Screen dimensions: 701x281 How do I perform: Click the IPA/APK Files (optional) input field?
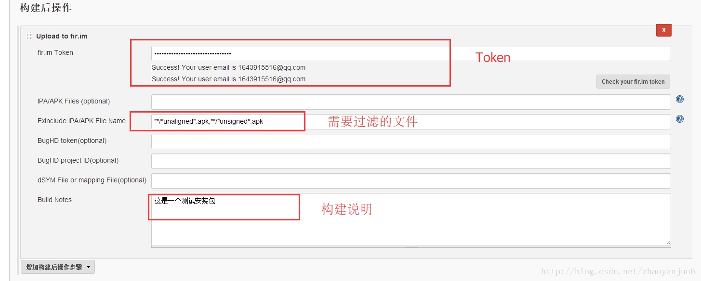pyautogui.click(x=411, y=102)
